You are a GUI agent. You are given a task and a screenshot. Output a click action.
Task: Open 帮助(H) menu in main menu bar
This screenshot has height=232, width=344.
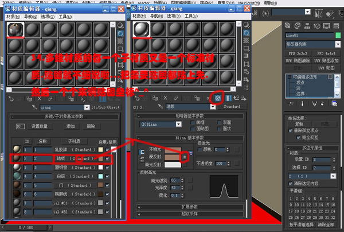[x=271, y=3]
